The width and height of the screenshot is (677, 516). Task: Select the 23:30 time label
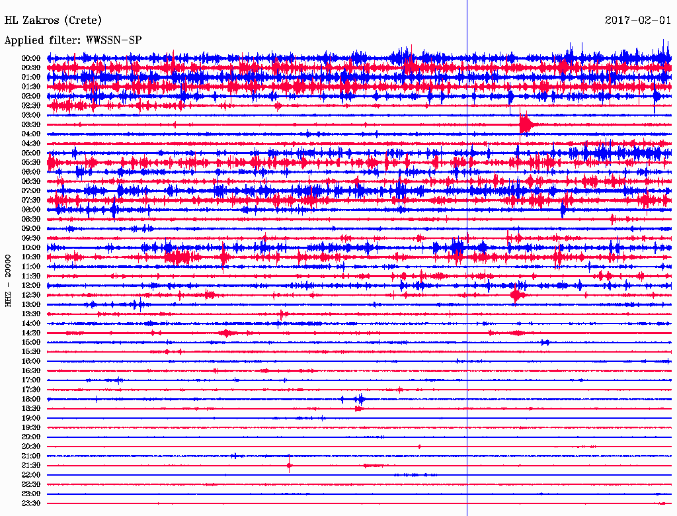[x=31, y=503]
